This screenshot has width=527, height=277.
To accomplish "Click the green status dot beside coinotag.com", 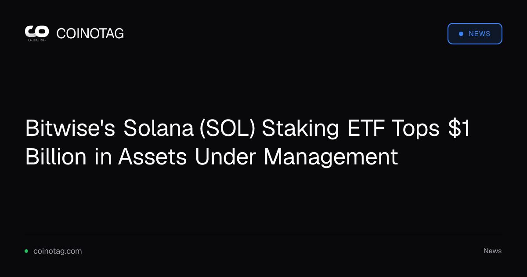I will tap(26, 251).
